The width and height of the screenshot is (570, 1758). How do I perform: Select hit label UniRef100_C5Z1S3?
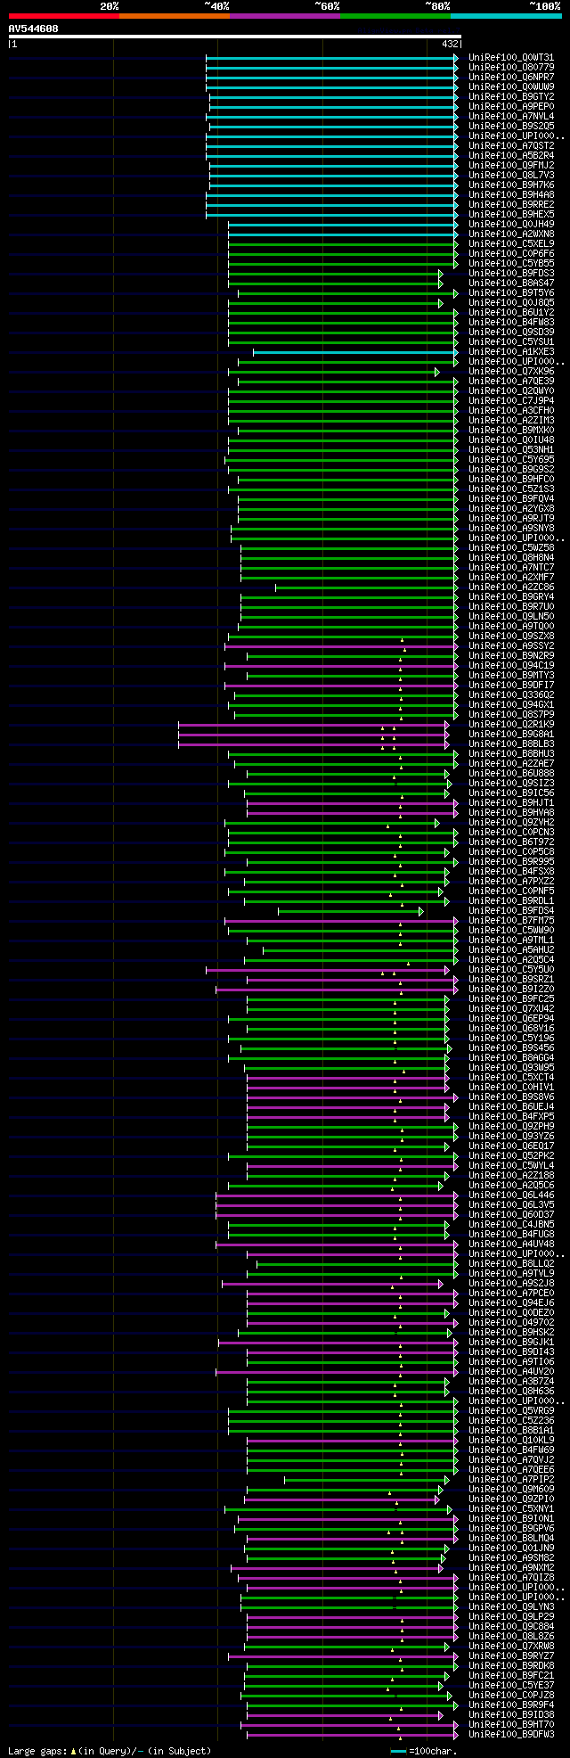511,489
